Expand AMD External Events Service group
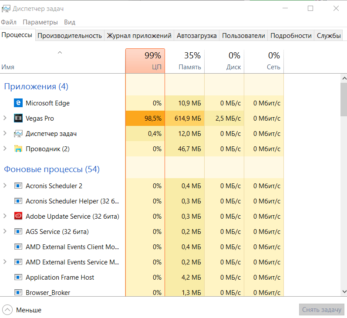This screenshot has height=318, width=347. [5, 262]
